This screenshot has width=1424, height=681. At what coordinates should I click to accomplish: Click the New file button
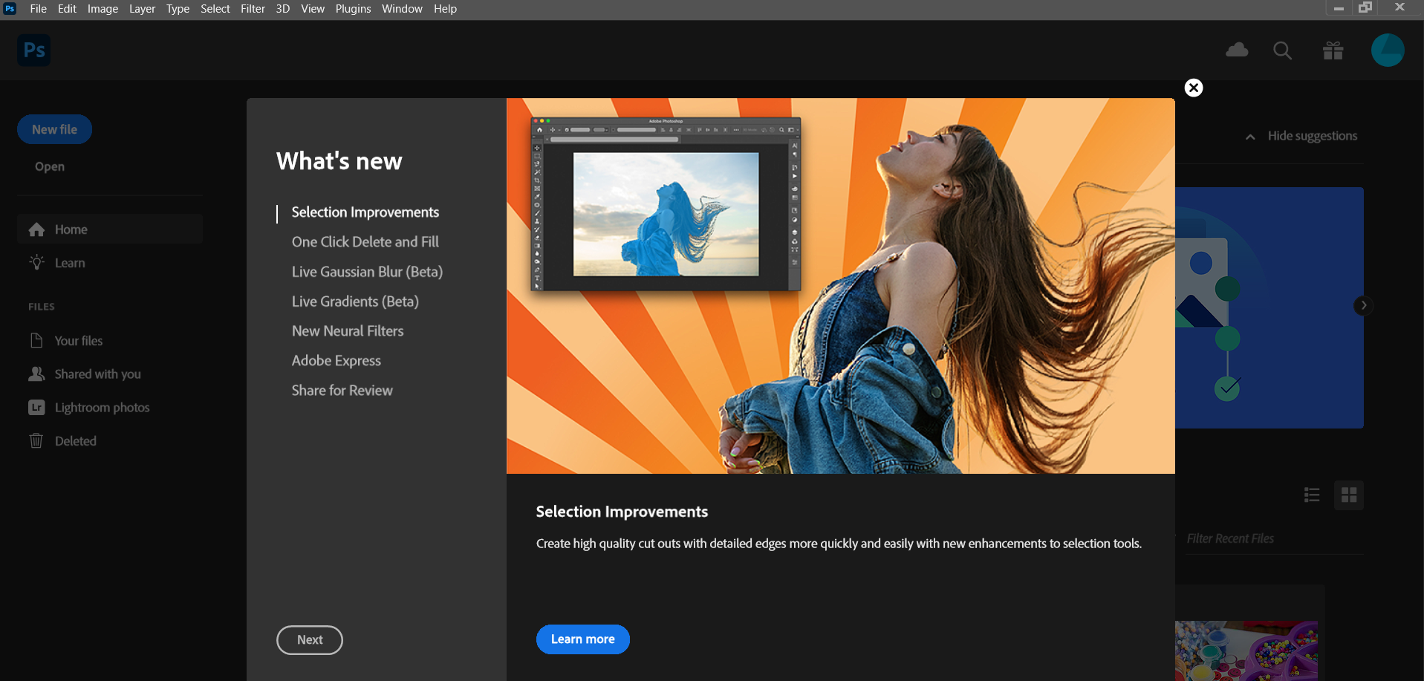(x=54, y=129)
